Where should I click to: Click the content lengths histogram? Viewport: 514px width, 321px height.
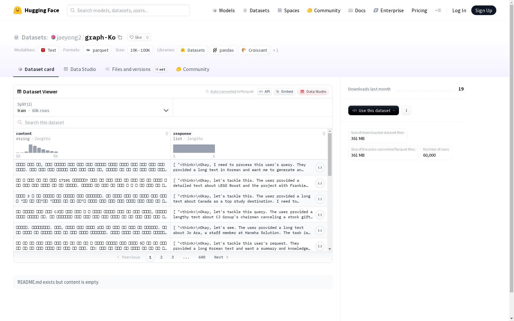[37, 149]
